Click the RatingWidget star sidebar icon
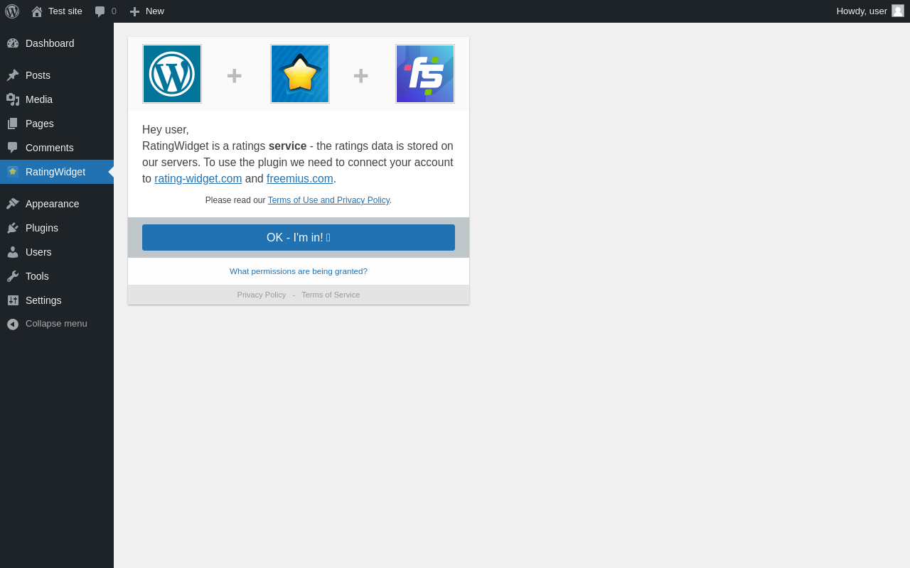The width and height of the screenshot is (910, 568). point(13,172)
